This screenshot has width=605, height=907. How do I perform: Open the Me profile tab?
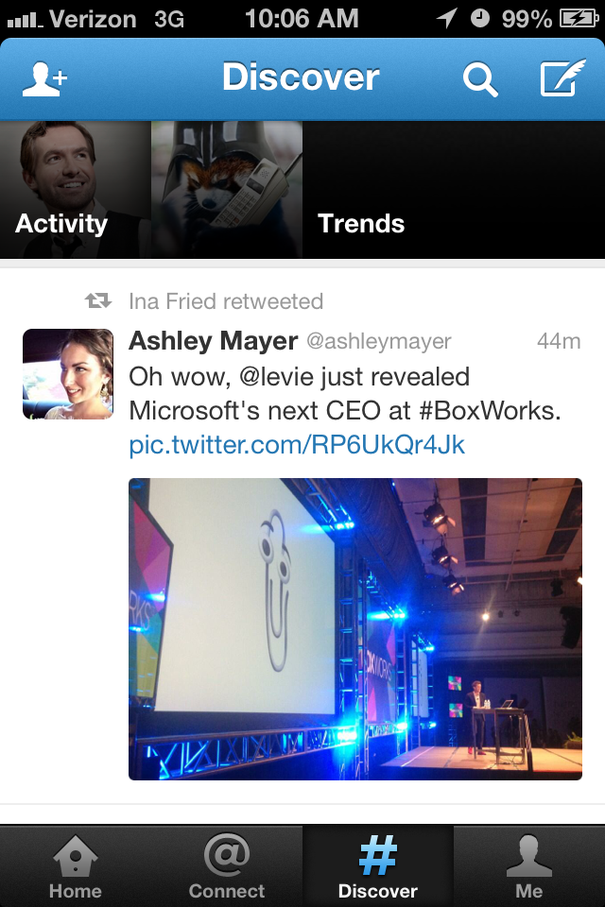(529, 866)
